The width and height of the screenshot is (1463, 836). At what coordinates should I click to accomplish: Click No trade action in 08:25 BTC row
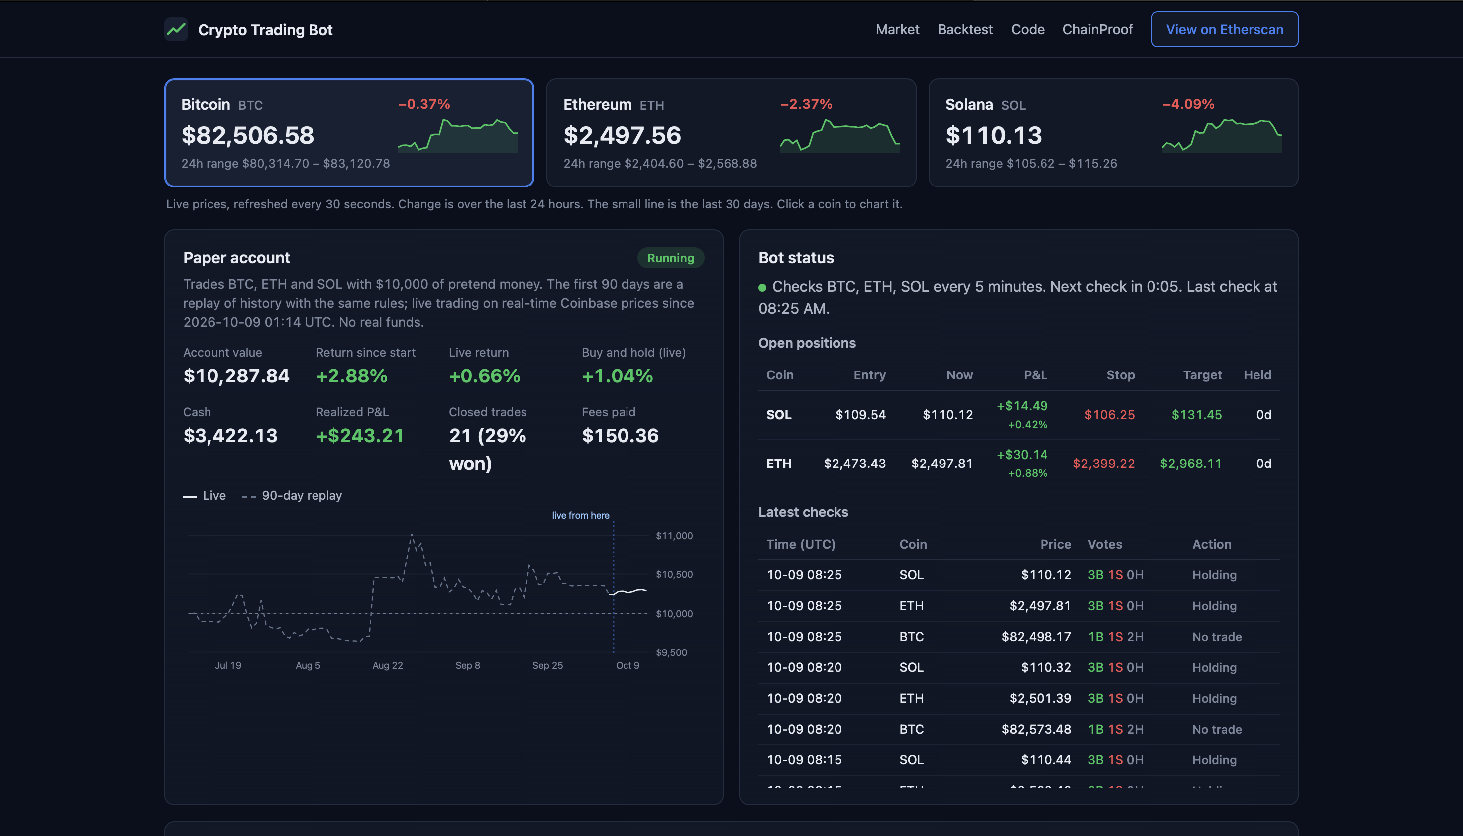(1217, 637)
